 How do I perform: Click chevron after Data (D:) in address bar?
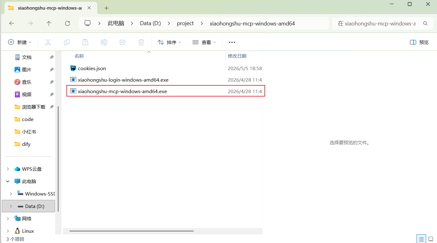pos(169,23)
